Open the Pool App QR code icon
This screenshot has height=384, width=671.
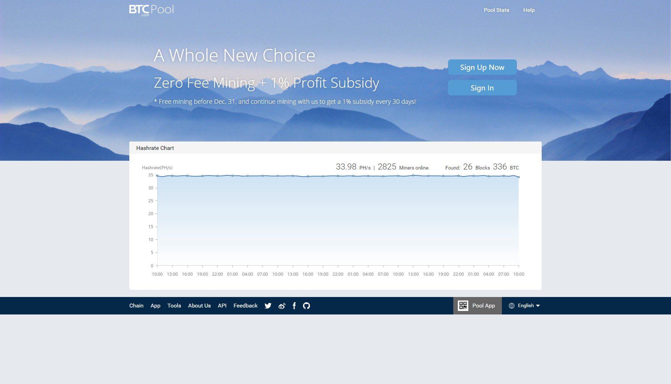coord(463,305)
